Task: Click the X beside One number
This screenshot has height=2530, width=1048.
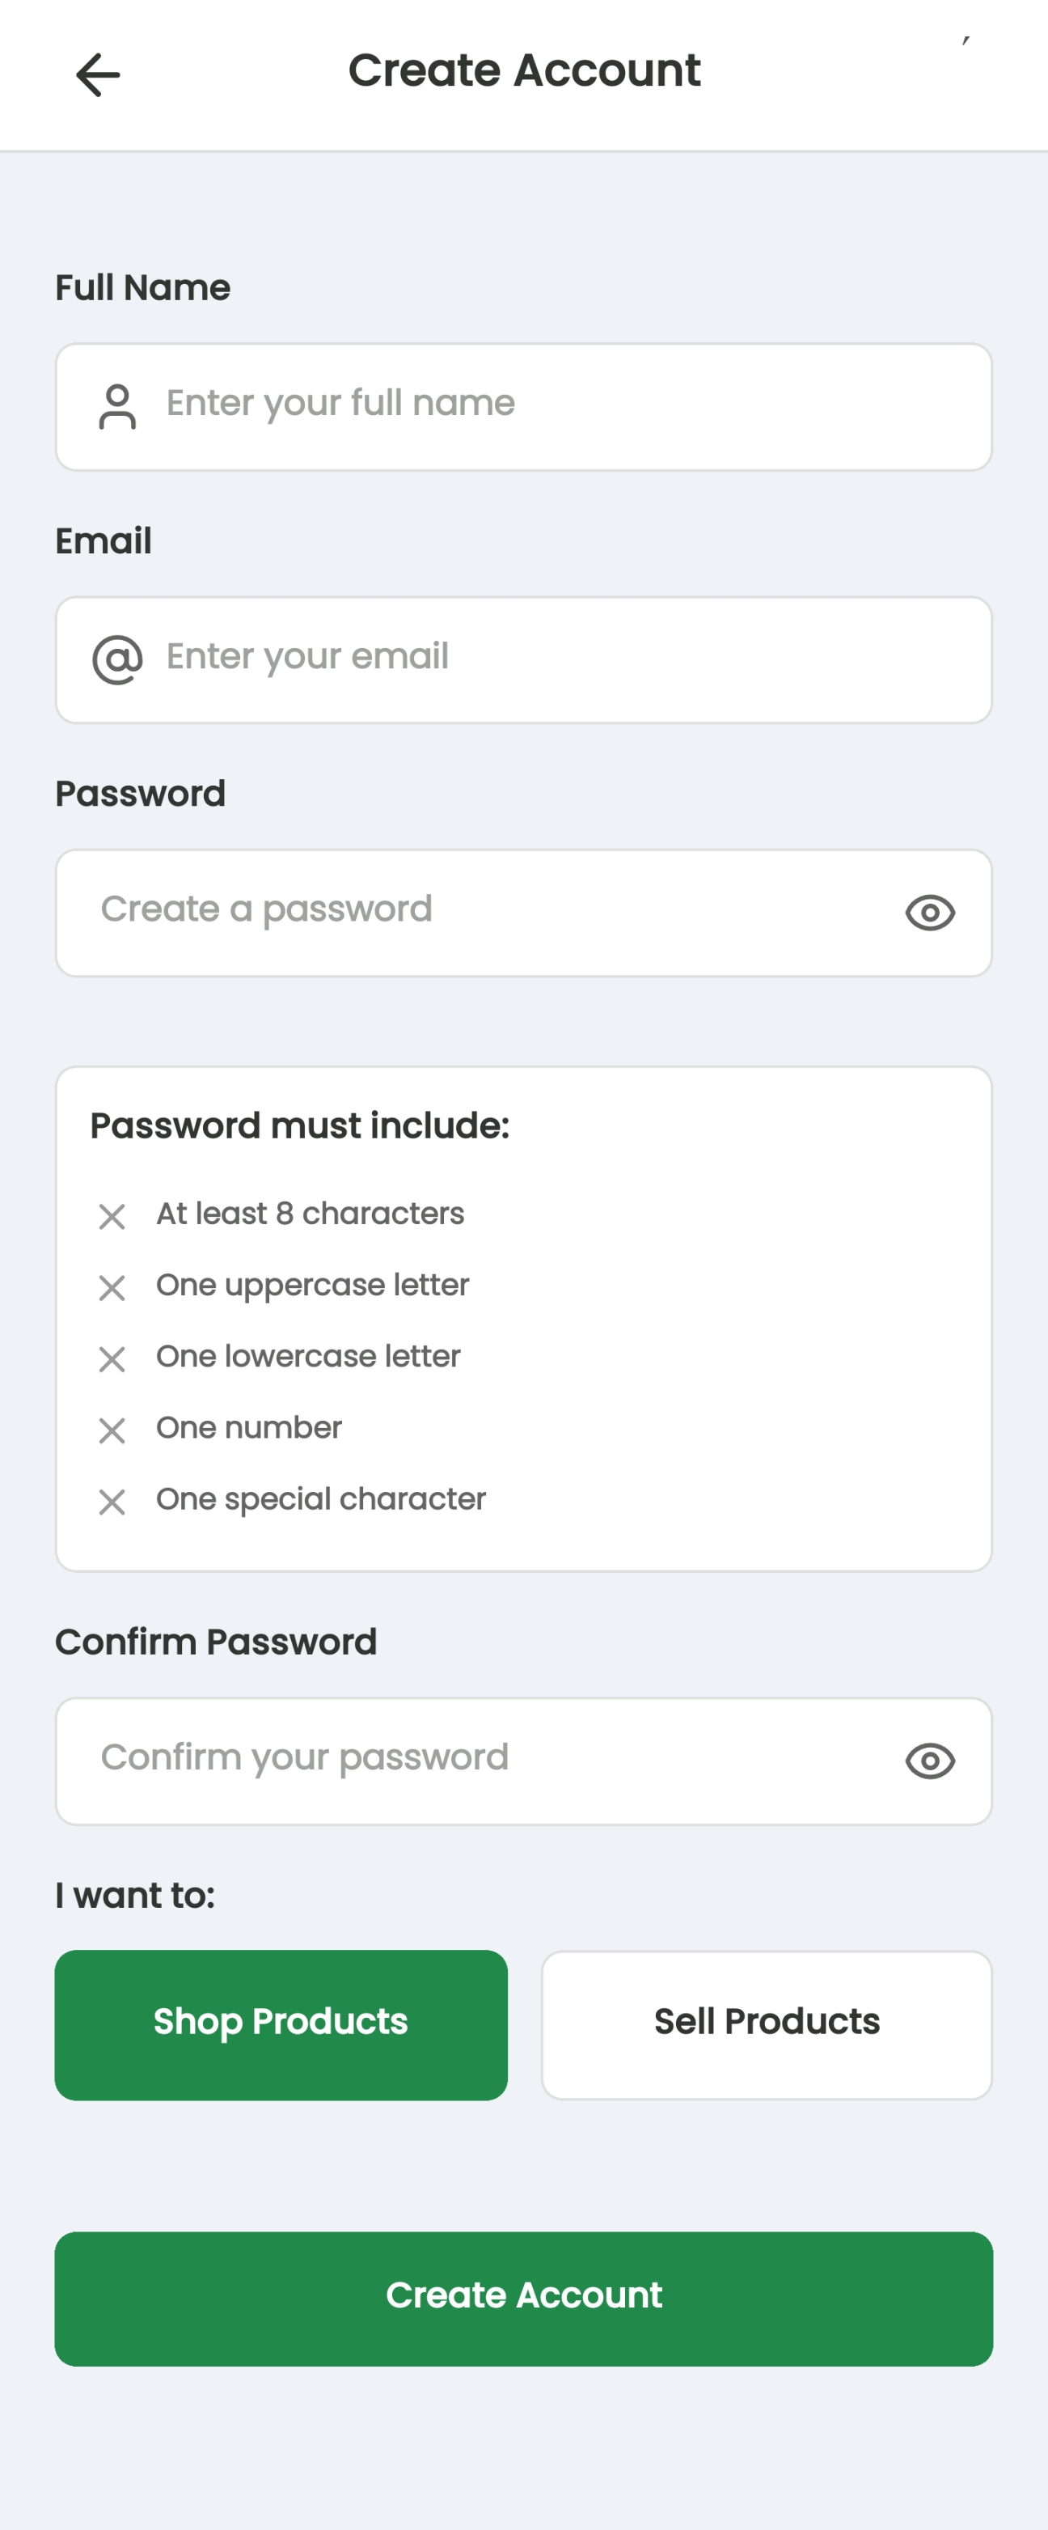Action: (112, 1431)
